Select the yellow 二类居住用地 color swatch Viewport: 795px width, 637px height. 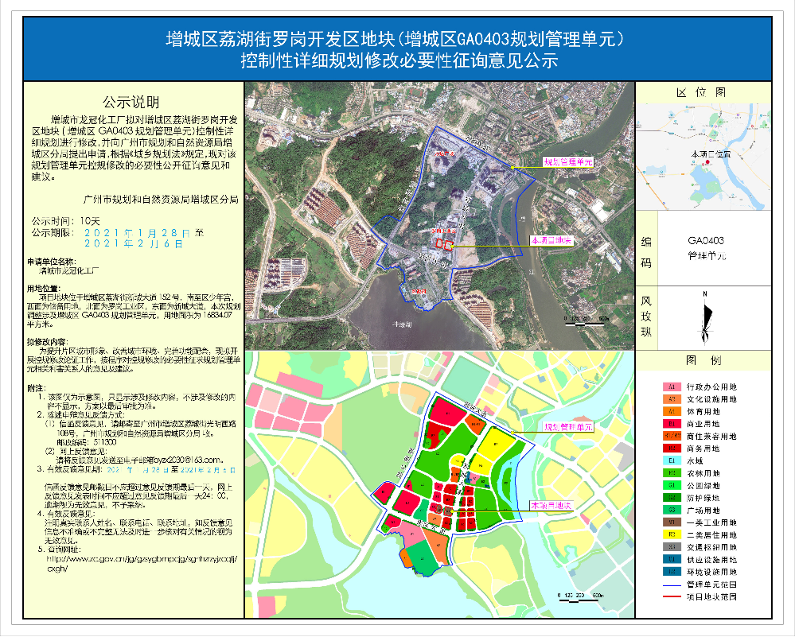[x=671, y=535]
